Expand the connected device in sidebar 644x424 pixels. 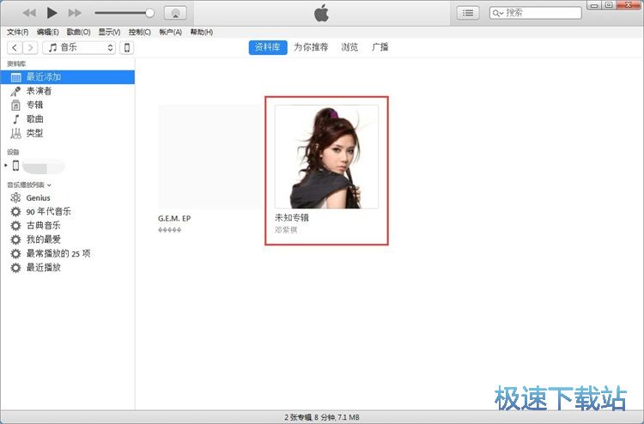[7, 165]
